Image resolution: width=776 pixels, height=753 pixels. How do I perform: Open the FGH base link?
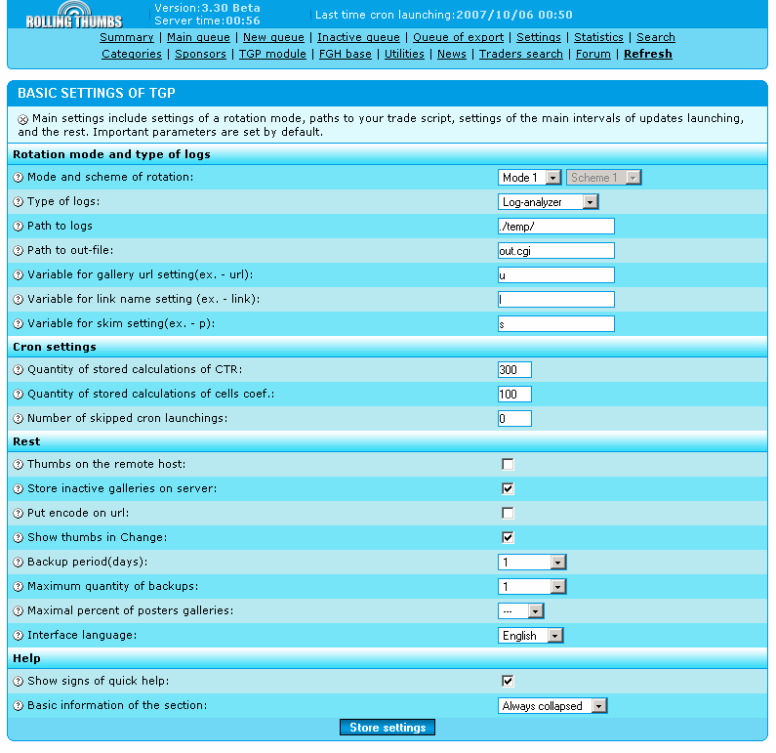[x=346, y=54]
